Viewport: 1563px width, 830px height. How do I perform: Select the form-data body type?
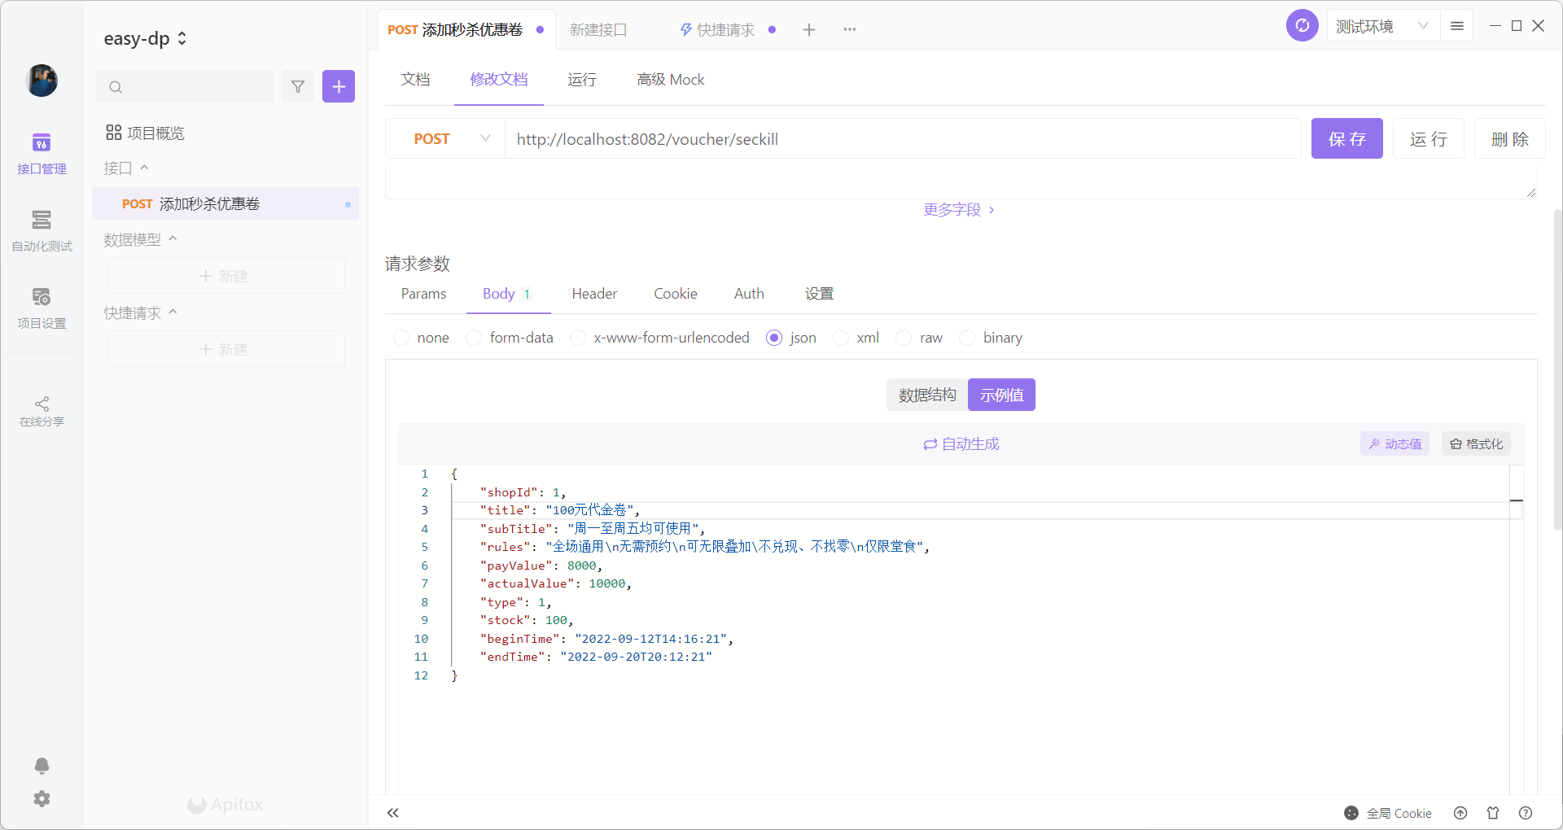[x=474, y=338]
